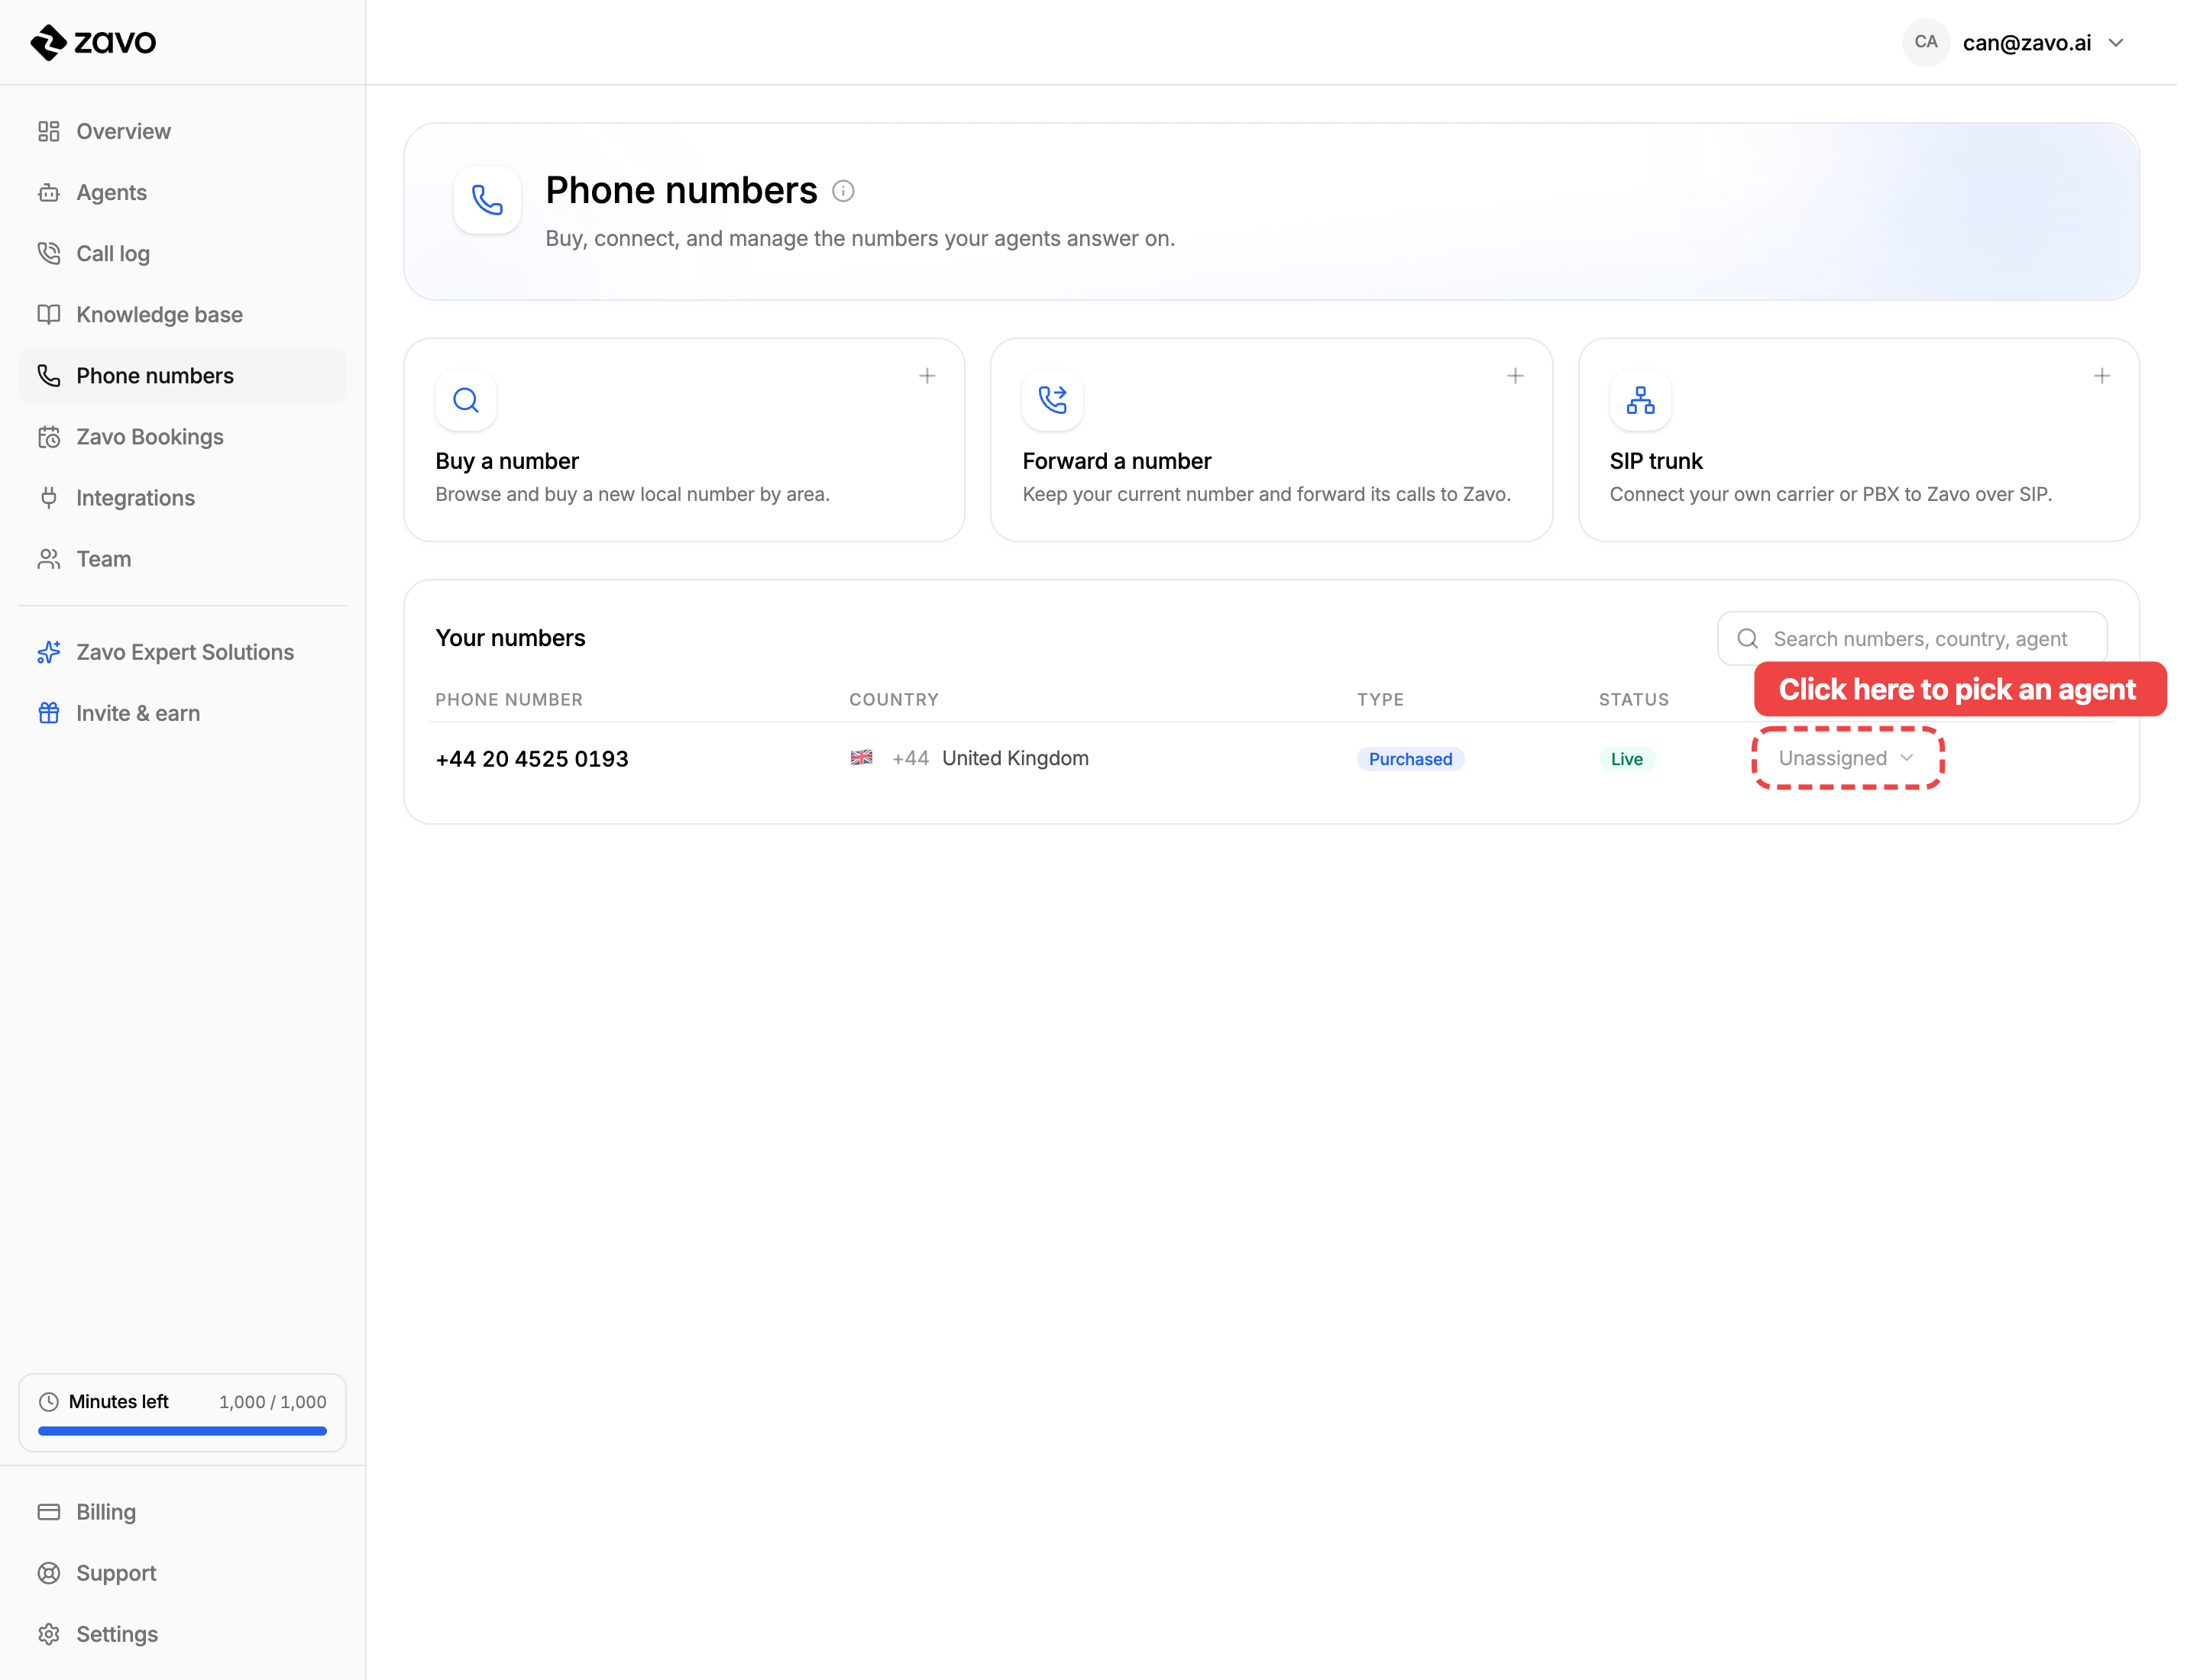Viewport: 2200px width, 1680px height.
Task: Click the plus icon on Buy a number card
Action: click(927, 376)
